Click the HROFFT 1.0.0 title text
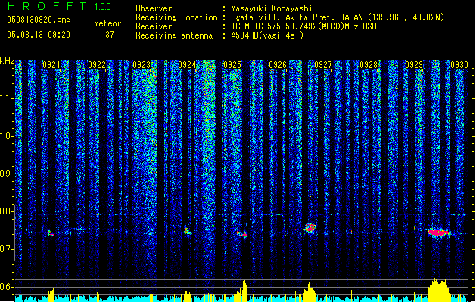This screenshot has width=476, height=302. coord(59,6)
